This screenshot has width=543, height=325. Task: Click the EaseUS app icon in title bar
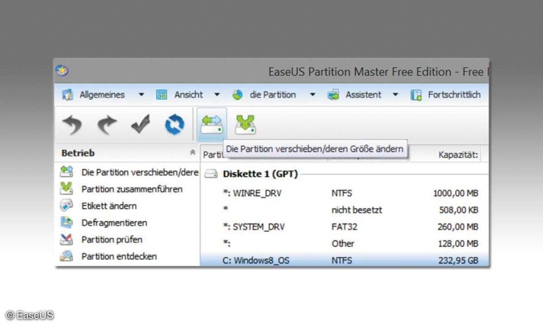[62, 71]
